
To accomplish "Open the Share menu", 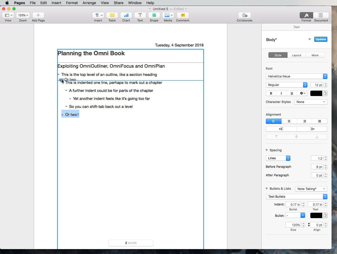I will coord(118,3).
